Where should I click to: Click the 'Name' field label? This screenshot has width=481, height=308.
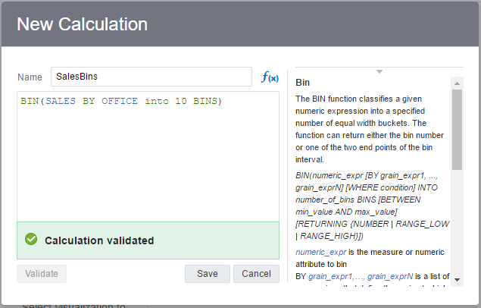coord(30,77)
